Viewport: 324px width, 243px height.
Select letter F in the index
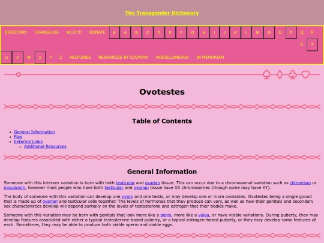tap(181, 32)
